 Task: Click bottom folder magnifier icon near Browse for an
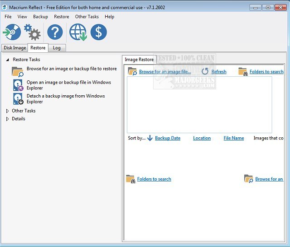tap(249, 179)
